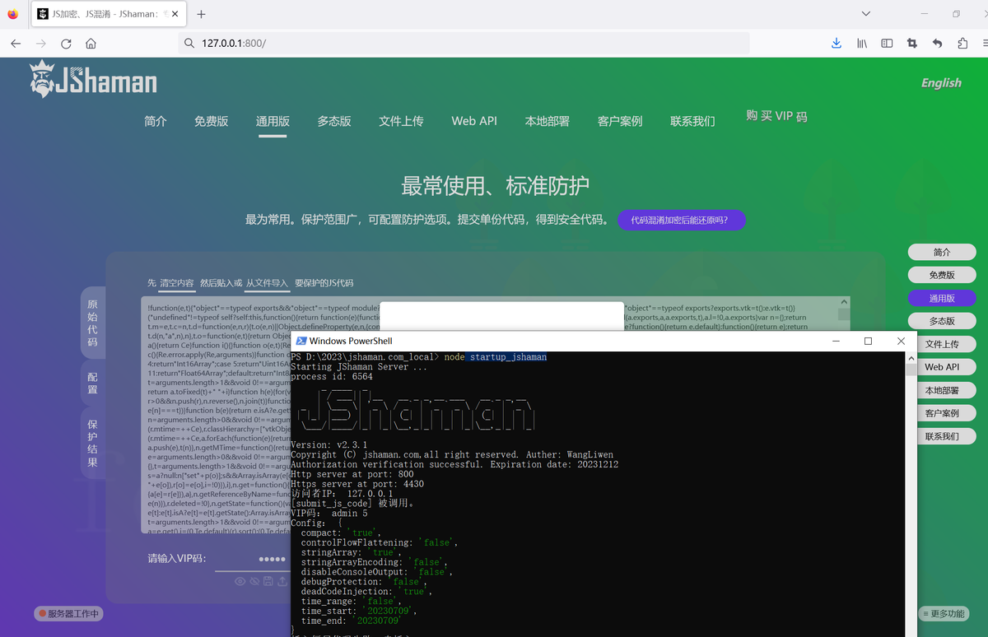This screenshot has height=637, width=988.
Task: Click the green server status indicator 服务器工作中
Action: [68, 613]
